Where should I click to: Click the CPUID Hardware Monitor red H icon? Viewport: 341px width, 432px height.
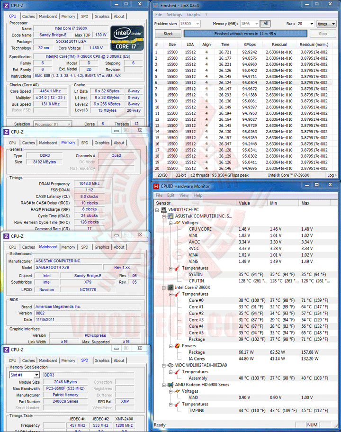[156, 186]
